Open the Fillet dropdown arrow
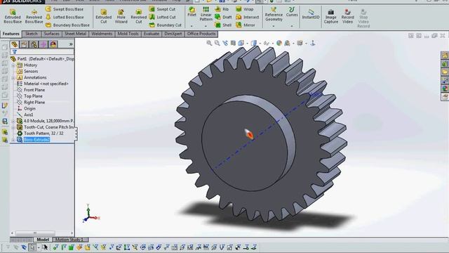This screenshot has height=253, width=449. 192,26
